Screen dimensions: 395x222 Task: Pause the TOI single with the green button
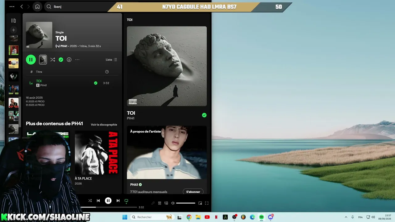[31, 60]
